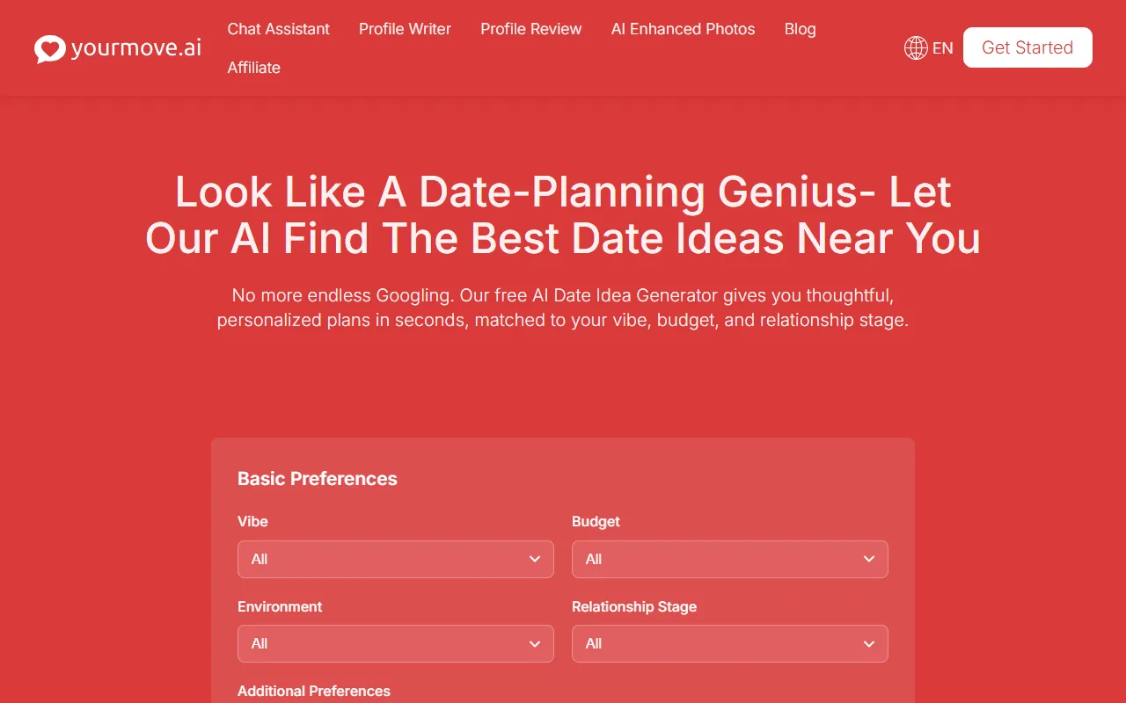Click the Additional Preferences label
Viewport: 1126px width, 703px height.
tap(313, 691)
